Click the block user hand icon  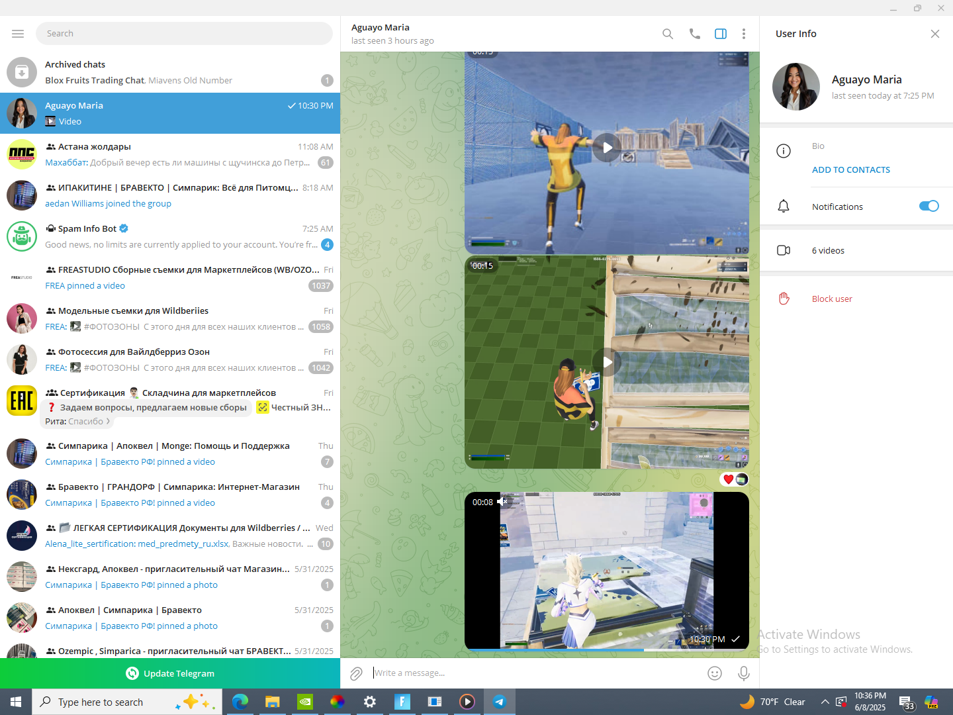point(784,299)
